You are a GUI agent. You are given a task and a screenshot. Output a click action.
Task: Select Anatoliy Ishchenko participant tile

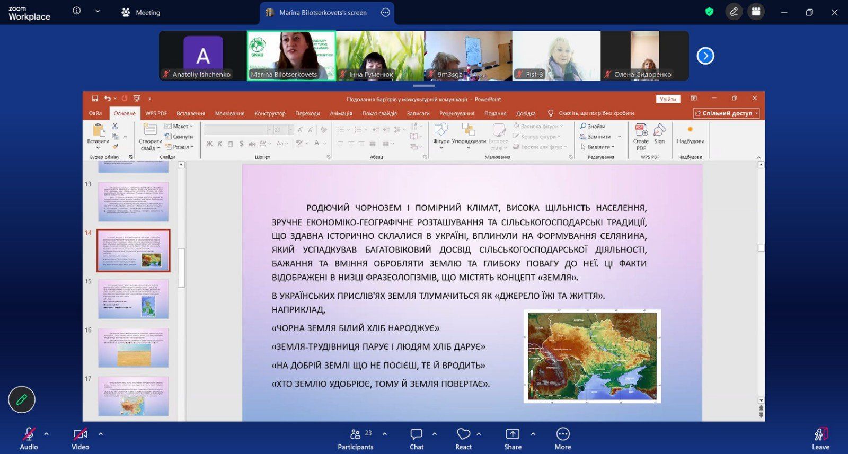point(202,55)
